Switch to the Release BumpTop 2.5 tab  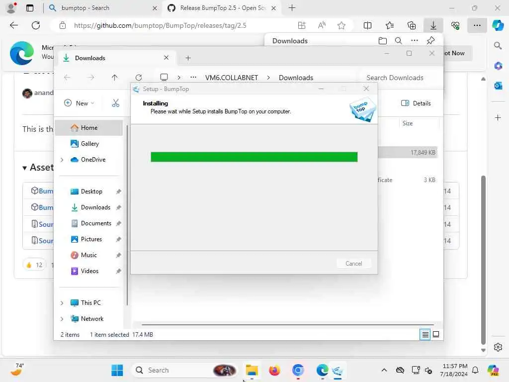(x=222, y=8)
